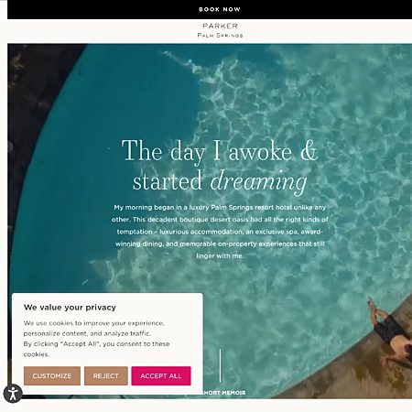Follow the SHORT MEMOIR link

(223, 393)
